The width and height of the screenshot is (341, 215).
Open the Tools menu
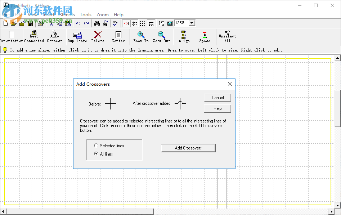pos(86,15)
